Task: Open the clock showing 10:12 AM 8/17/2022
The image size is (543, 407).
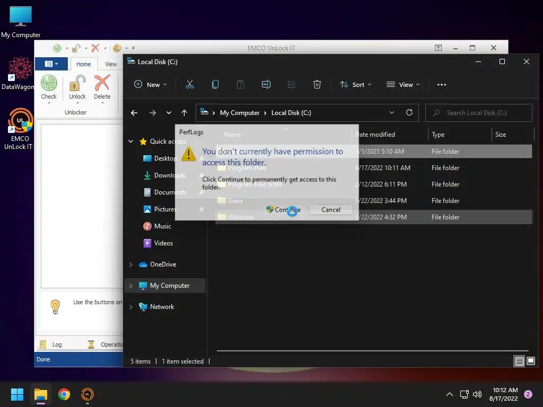Action: (504, 394)
